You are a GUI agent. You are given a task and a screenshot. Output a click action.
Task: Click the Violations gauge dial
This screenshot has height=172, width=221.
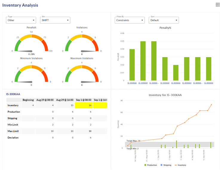pos(82,43)
